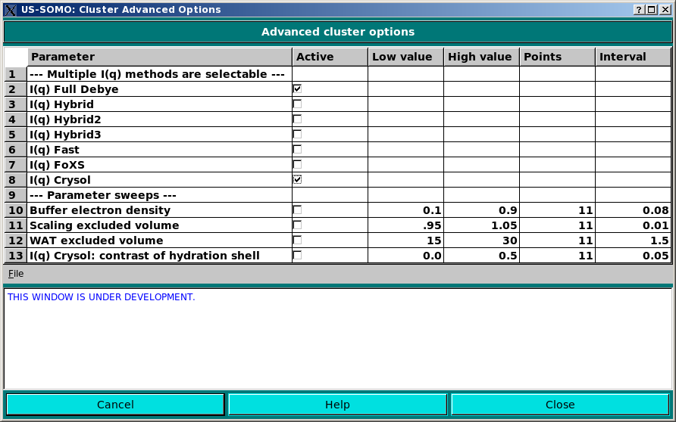This screenshot has height=422, width=676.
Task: Click 'WAT excluded volume' parameter cell
Action: pyautogui.click(x=159, y=240)
